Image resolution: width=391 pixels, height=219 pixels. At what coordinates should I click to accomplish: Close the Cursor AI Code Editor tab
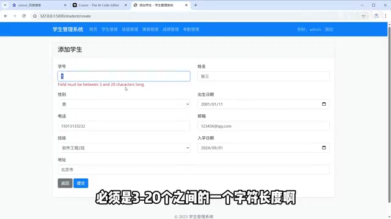pyautogui.click(x=126, y=5)
